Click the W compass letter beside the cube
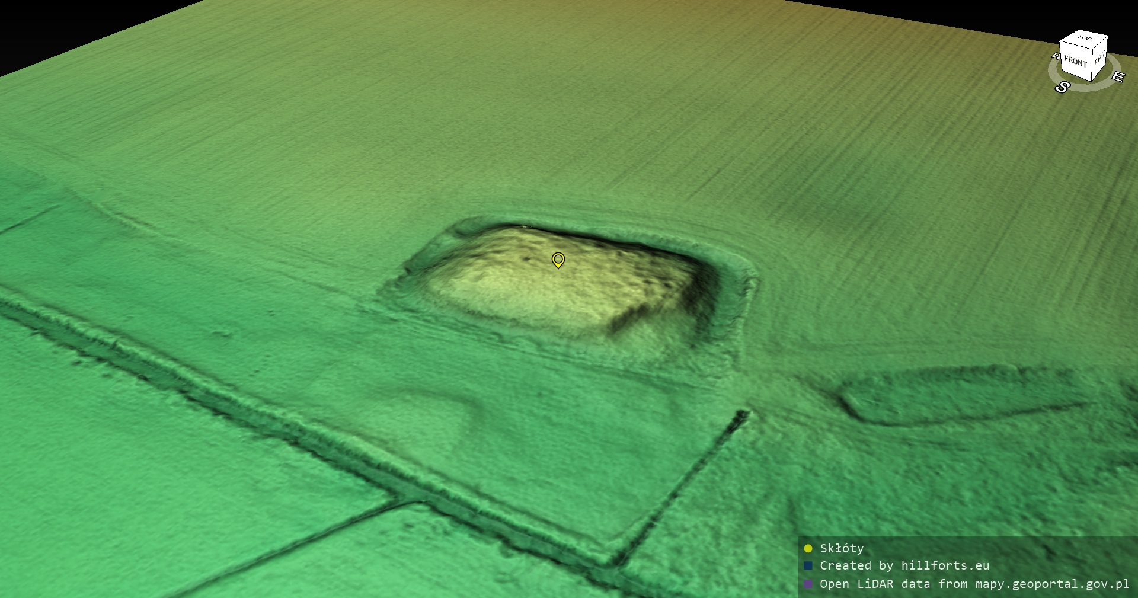The height and width of the screenshot is (598, 1138). [1055, 56]
